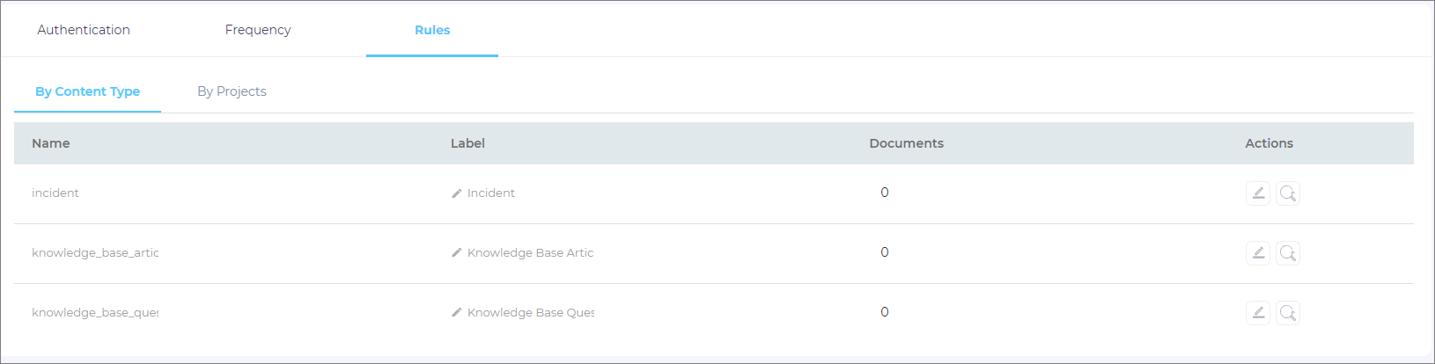Preview knowledge_base_ques rule with magnifier icon
This screenshot has height=364, width=1435.
pyautogui.click(x=1288, y=313)
